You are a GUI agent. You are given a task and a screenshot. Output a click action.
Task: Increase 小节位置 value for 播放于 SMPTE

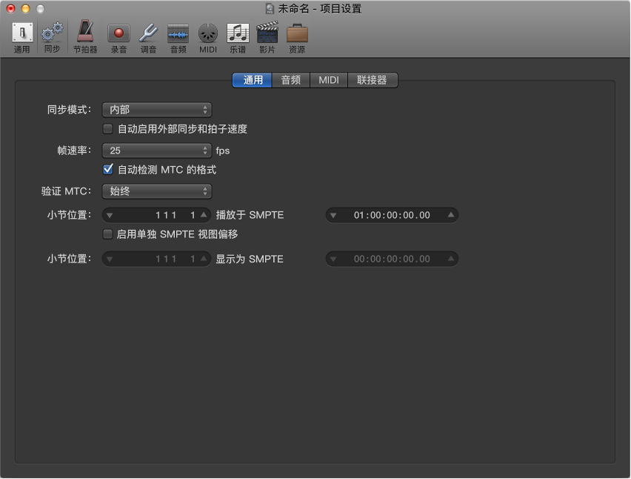pyautogui.click(x=204, y=215)
